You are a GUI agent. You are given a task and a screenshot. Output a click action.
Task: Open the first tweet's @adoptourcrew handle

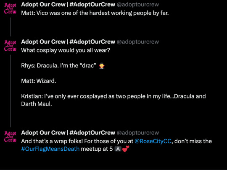[x=138, y=5]
